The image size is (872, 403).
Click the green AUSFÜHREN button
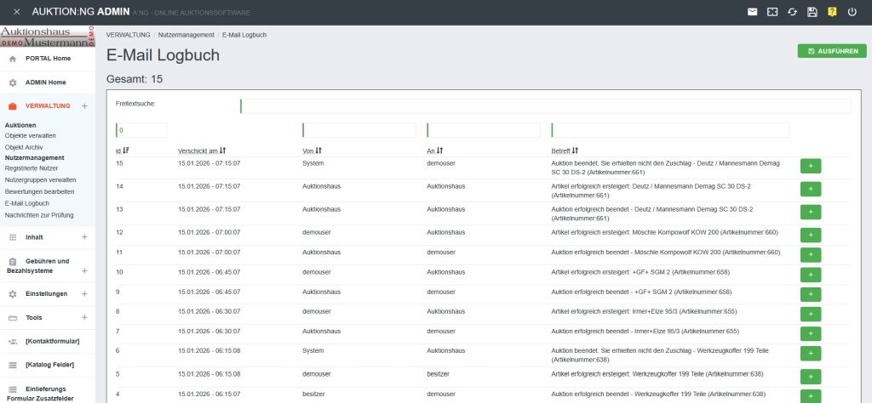[x=832, y=51]
